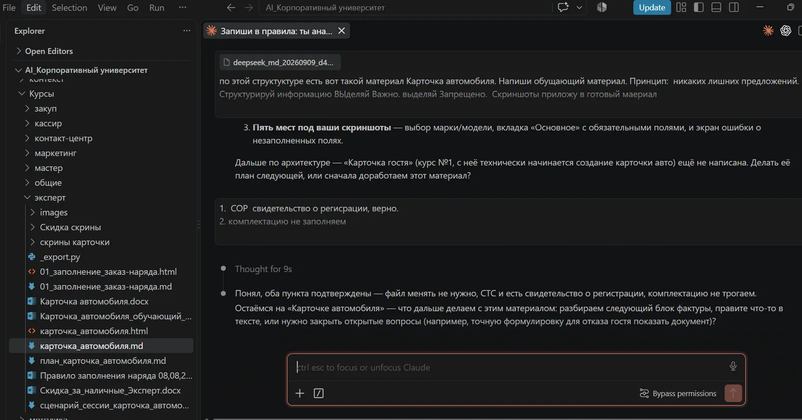This screenshot has height=420, width=802.
Task: Expand the 'Thought for 9s' reasoning
Action: click(x=263, y=269)
